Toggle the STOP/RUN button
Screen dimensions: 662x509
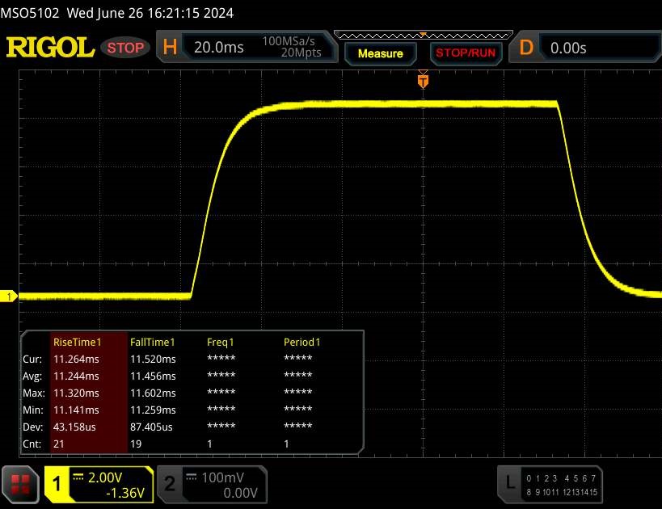(x=466, y=53)
